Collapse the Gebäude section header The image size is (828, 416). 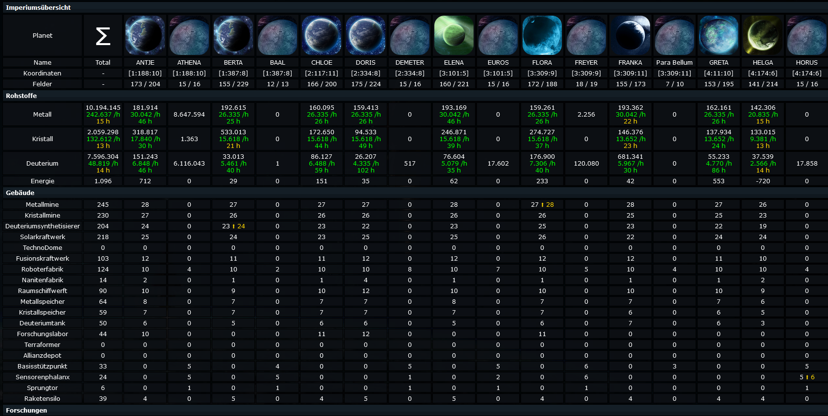click(x=20, y=193)
